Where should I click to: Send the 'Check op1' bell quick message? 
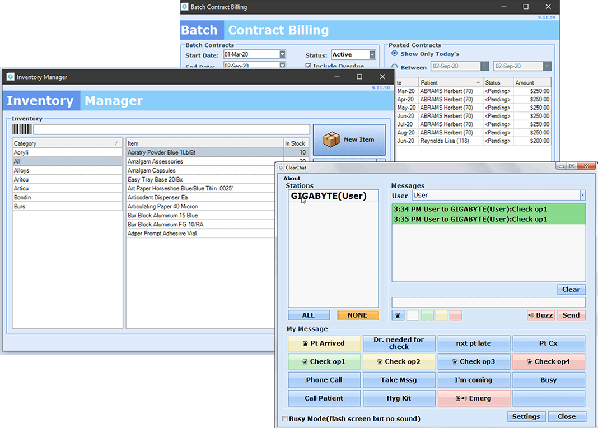tap(324, 361)
